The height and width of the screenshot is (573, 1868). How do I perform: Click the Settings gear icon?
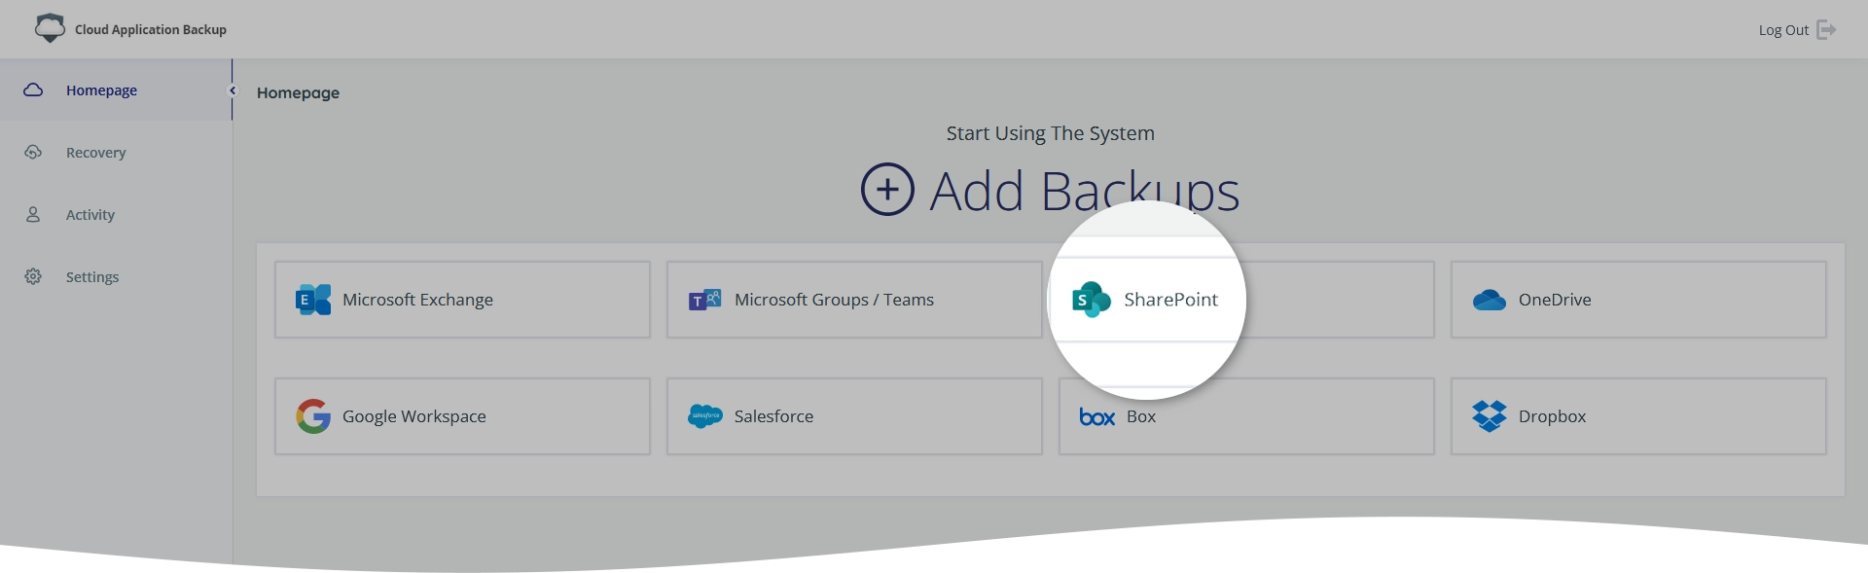point(33,276)
